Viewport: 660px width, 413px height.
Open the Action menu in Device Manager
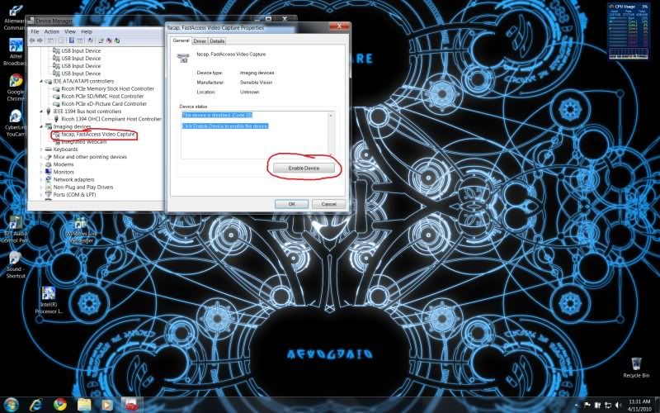(52, 31)
